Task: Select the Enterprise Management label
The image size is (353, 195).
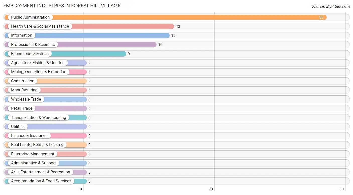Action: (x=33, y=154)
